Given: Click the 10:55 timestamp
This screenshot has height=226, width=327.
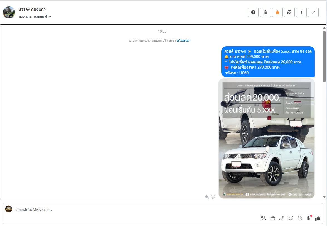Looking at the screenshot, I should 162,31.
